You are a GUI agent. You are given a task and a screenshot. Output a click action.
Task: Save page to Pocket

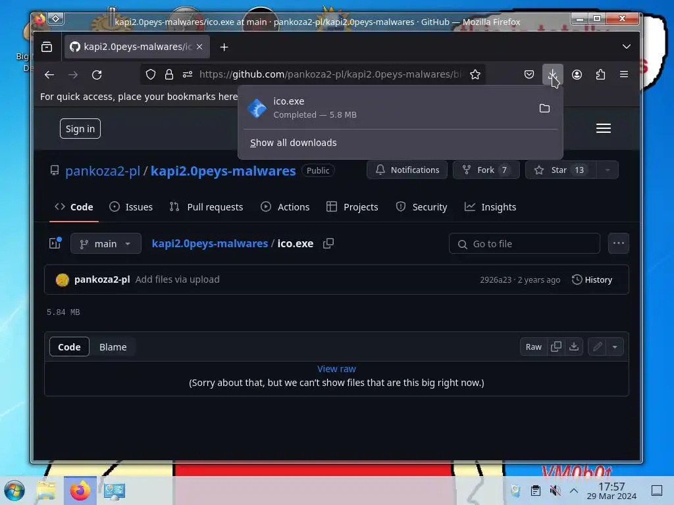(529, 75)
